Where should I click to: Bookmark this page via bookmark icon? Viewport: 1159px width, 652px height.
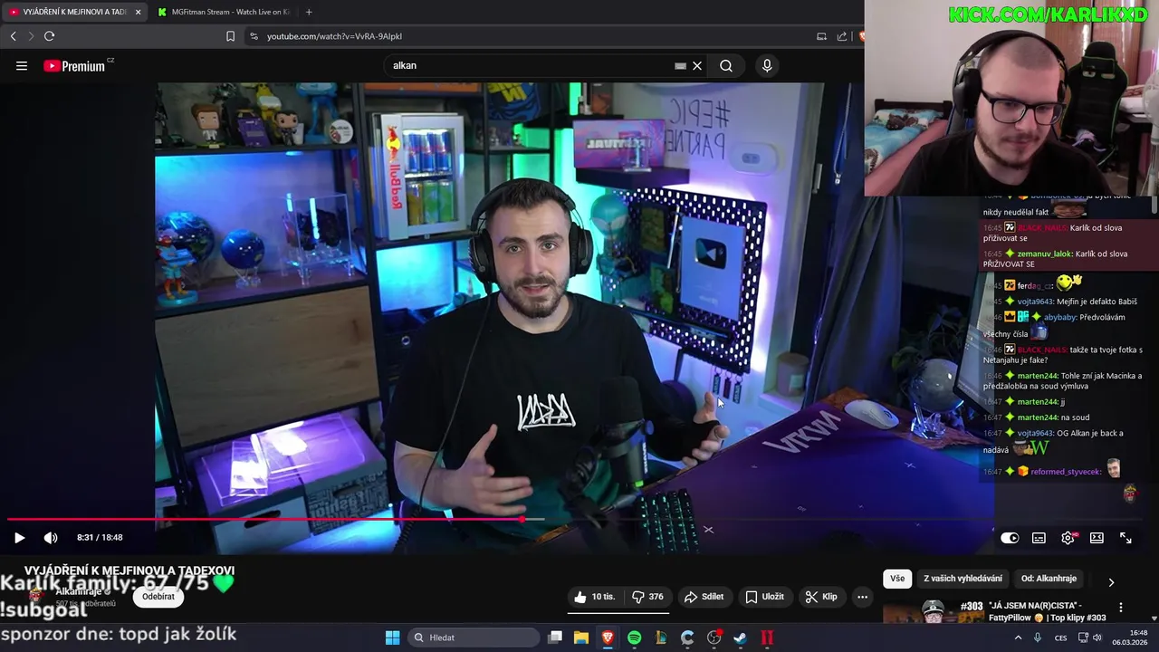(230, 36)
